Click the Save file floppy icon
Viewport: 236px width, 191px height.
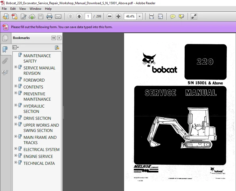(x=41, y=16)
